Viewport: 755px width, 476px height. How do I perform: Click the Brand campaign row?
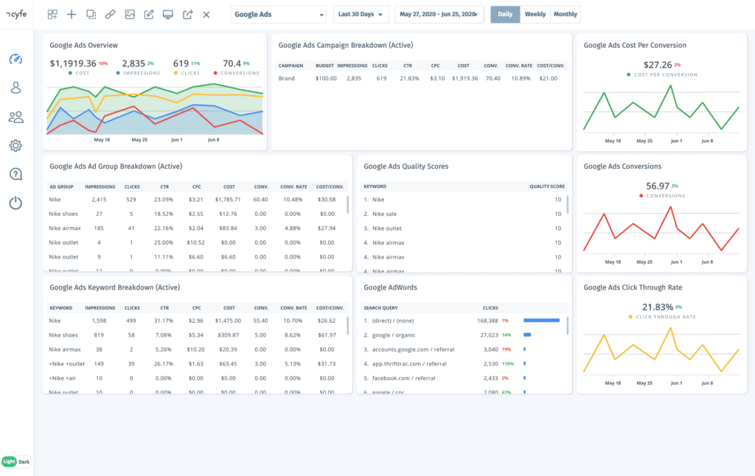coord(422,78)
